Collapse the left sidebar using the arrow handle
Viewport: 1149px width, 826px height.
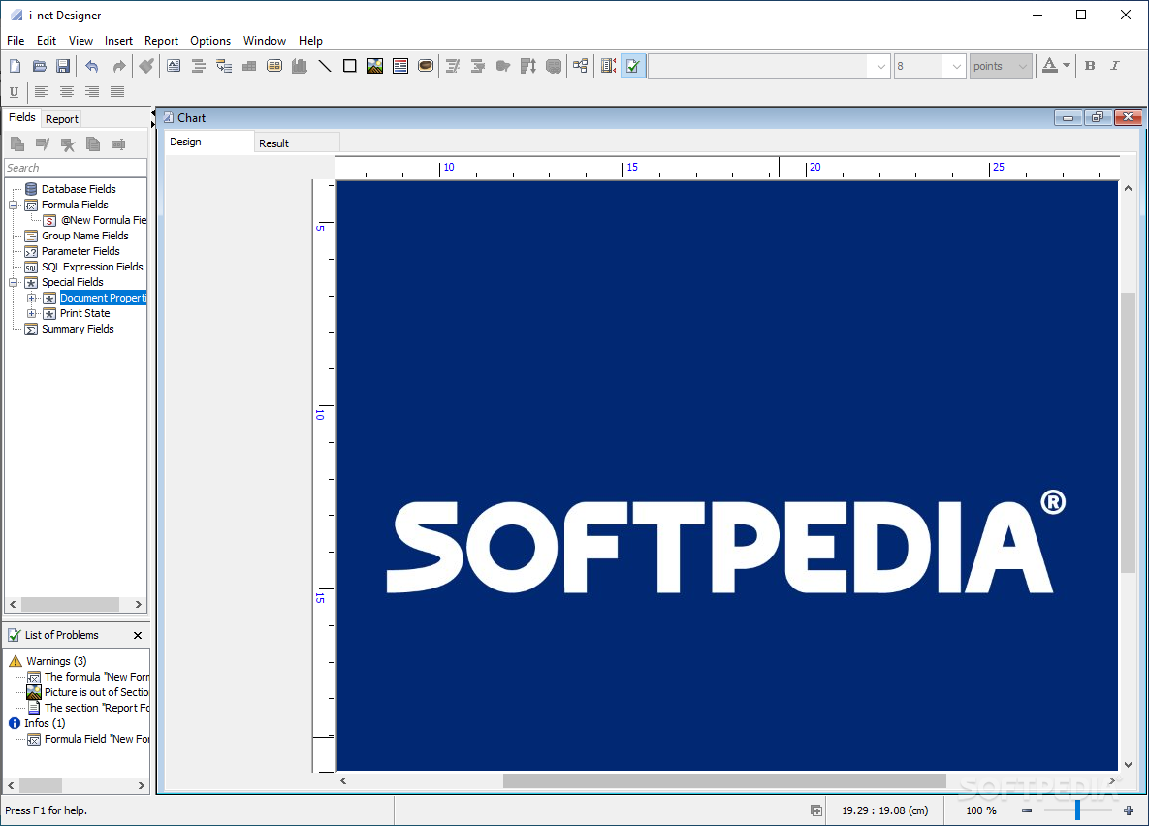[153, 112]
